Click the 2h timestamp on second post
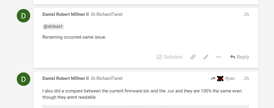Viewport: 274px width, 108px height. [246, 78]
